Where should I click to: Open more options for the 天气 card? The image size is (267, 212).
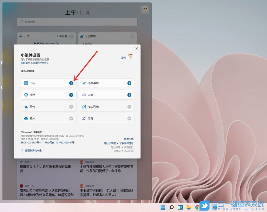pyautogui.click(x=71, y=36)
